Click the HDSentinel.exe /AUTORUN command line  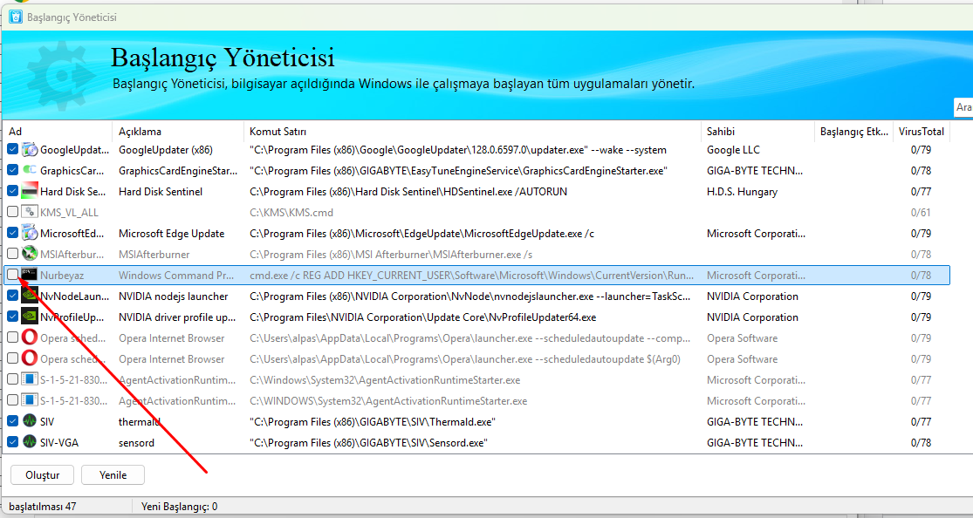pyautogui.click(x=408, y=192)
